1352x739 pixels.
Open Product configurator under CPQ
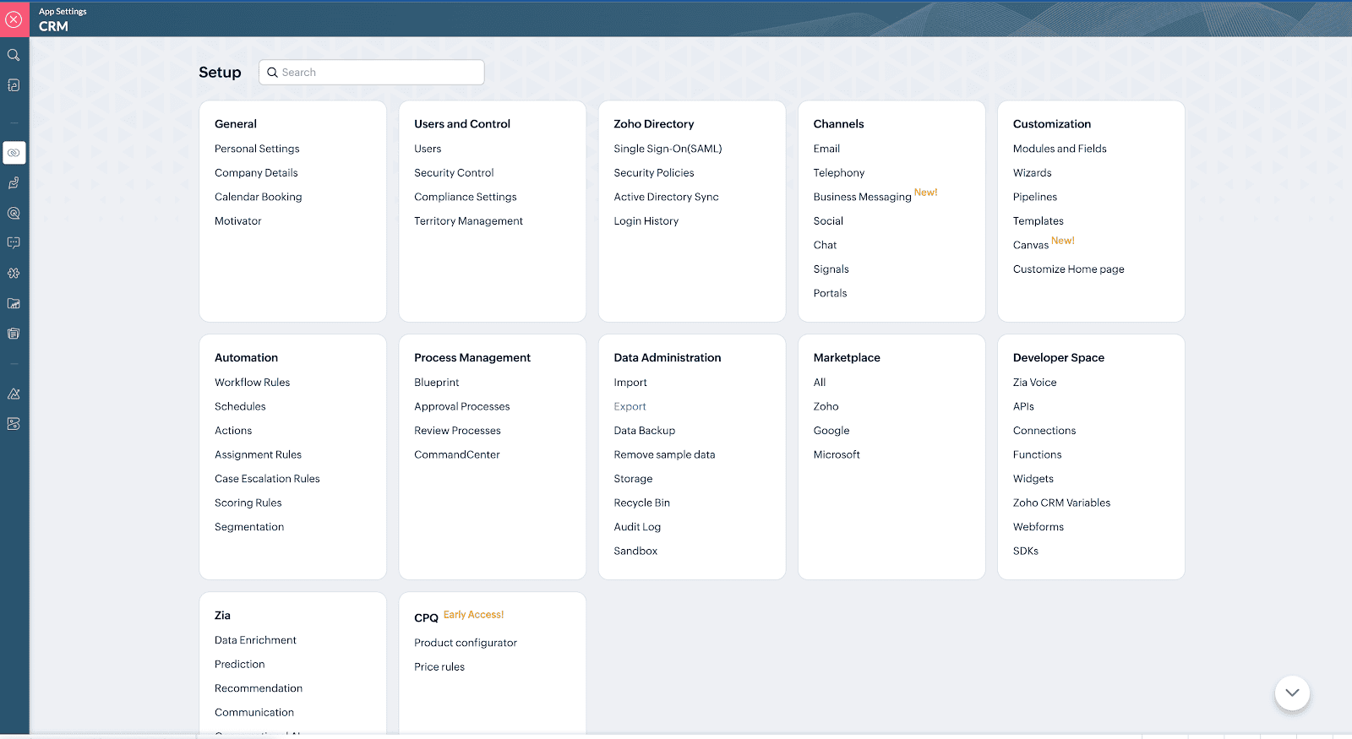pyautogui.click(x=465, y=643)
